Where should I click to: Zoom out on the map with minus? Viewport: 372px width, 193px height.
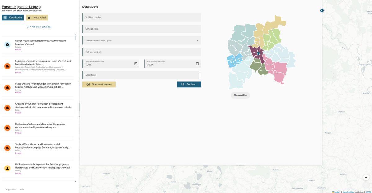366,184
